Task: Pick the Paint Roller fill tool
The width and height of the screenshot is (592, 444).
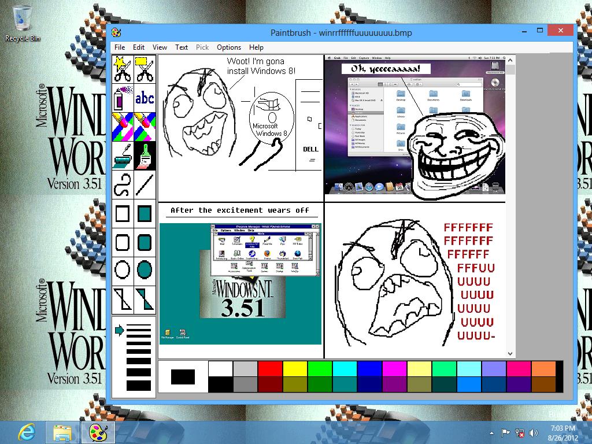Action: [123, 156]
